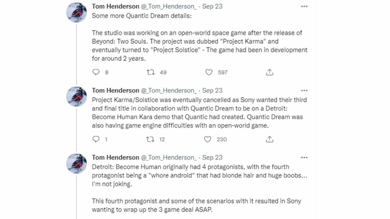
Task: Click the profile picture on third tweet
Action: (x=77, y=163)
